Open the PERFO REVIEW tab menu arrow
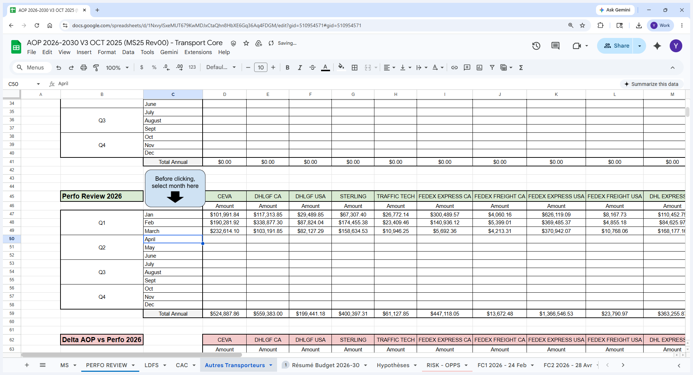The height and width of the screenshot is (375, 693). click(x=133, y=365)
